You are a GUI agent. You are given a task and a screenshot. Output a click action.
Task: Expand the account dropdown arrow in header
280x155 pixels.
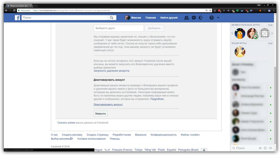click(218, 18)
